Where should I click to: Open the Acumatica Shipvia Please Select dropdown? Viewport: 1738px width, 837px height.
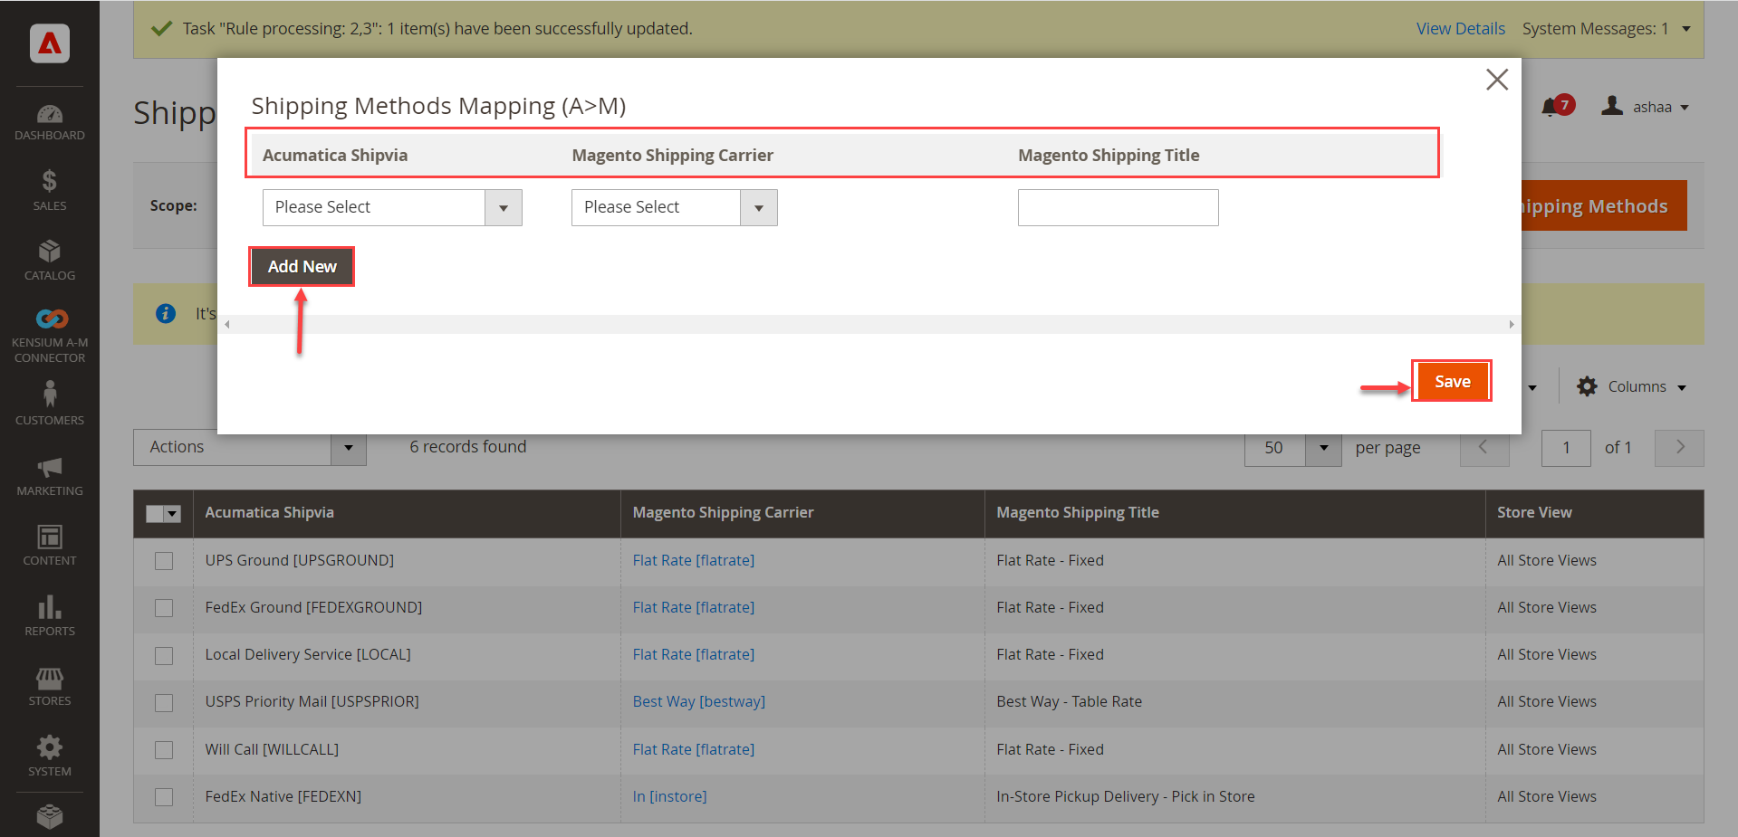[391, 207]
